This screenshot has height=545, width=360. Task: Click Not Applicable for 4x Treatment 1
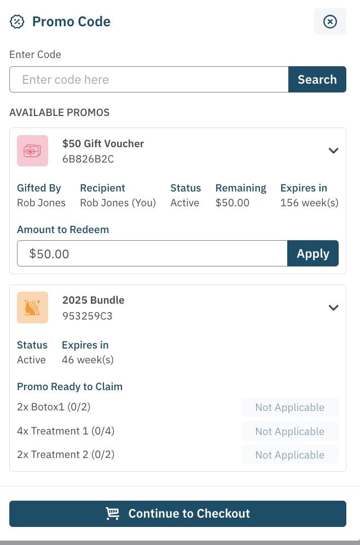(x=289, y=432)
